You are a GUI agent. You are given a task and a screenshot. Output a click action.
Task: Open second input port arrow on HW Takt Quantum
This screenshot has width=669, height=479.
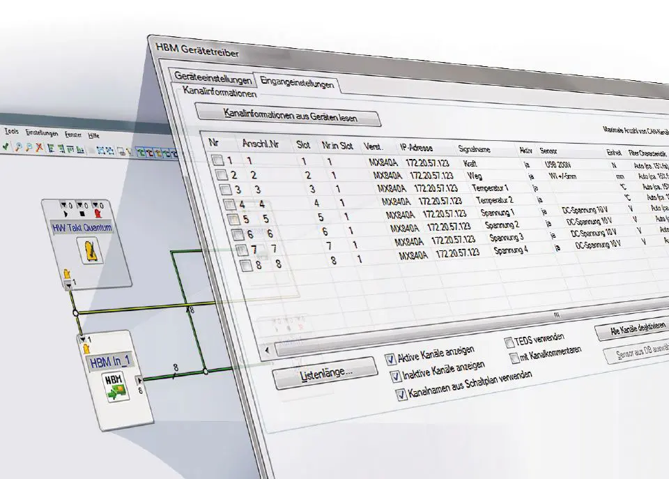79,206
